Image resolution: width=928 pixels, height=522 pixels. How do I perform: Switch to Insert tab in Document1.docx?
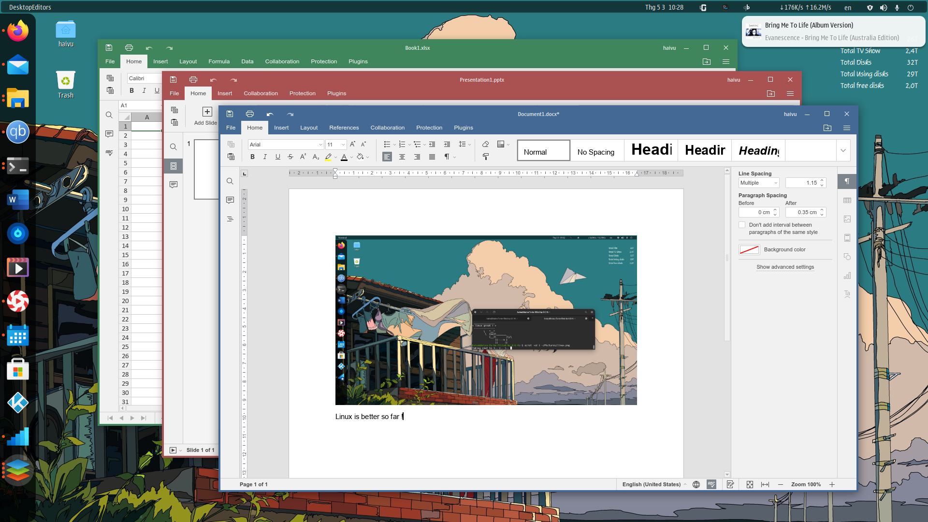281,128
